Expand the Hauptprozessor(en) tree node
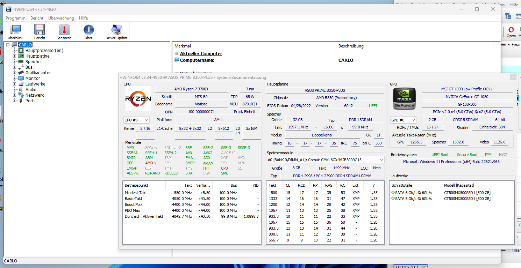Screen dimensions: 521x268 tap(15, 51)
